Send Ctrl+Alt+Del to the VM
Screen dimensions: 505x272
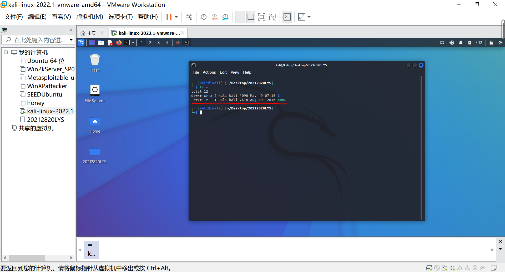(189, 17)
